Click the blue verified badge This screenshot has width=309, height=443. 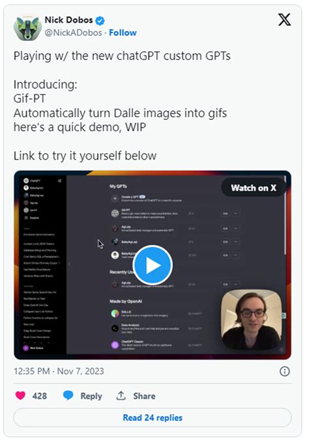[100, 21]
